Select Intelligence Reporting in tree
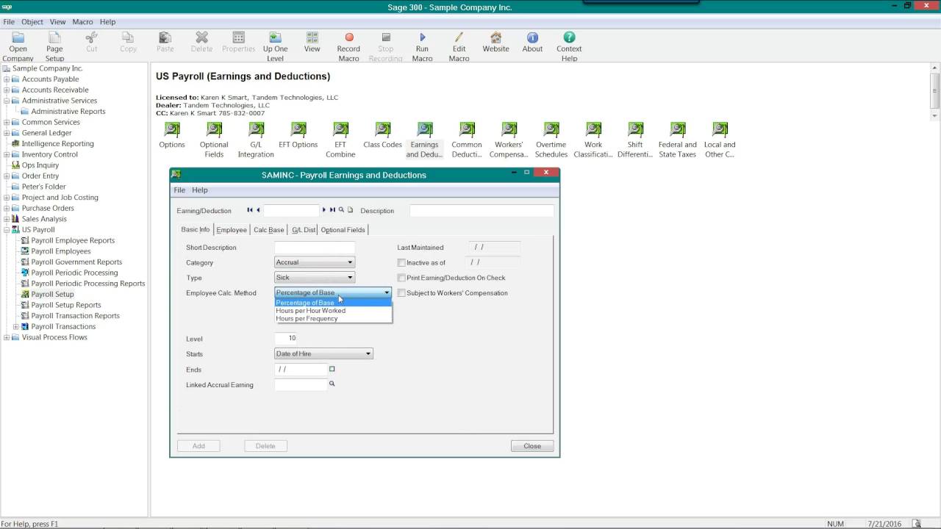 point(57,144)
